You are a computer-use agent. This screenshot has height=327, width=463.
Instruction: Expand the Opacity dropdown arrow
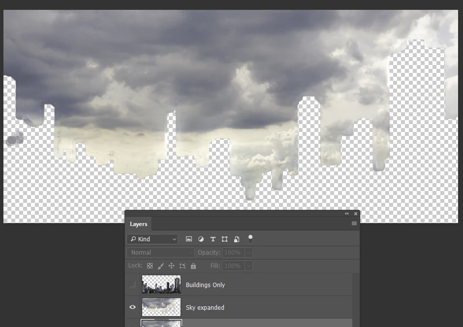point(248,253)
